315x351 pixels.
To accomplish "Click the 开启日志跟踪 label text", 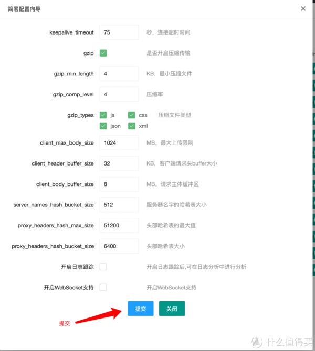I will pos(77,267).
